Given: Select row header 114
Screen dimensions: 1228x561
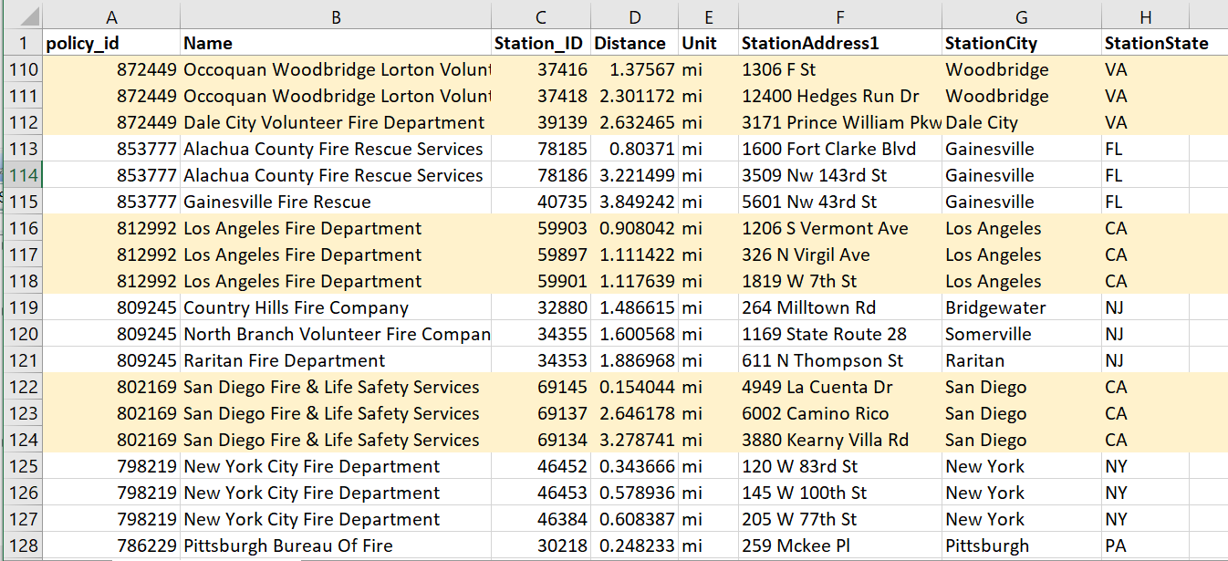Looking at the screenshot, I should coord(22,175).
